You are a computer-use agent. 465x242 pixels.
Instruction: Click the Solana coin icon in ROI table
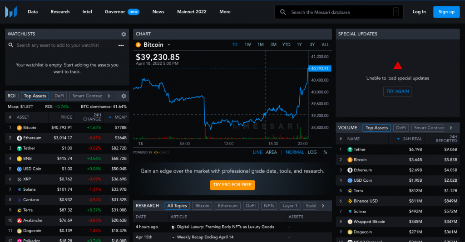tap(19, 189)
